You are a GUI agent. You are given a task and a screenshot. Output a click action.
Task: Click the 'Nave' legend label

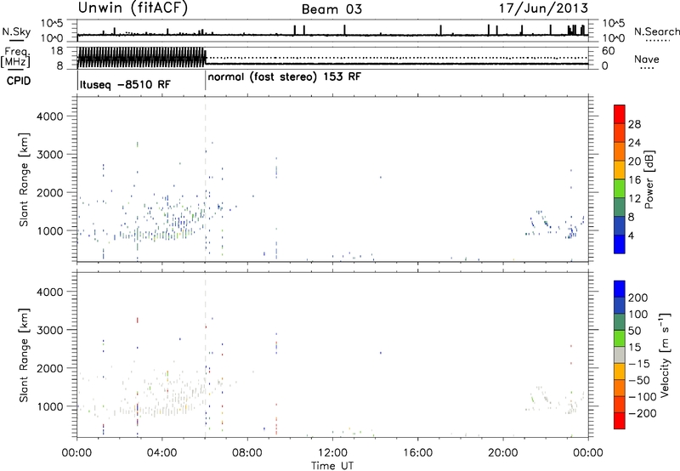(647, 60)
